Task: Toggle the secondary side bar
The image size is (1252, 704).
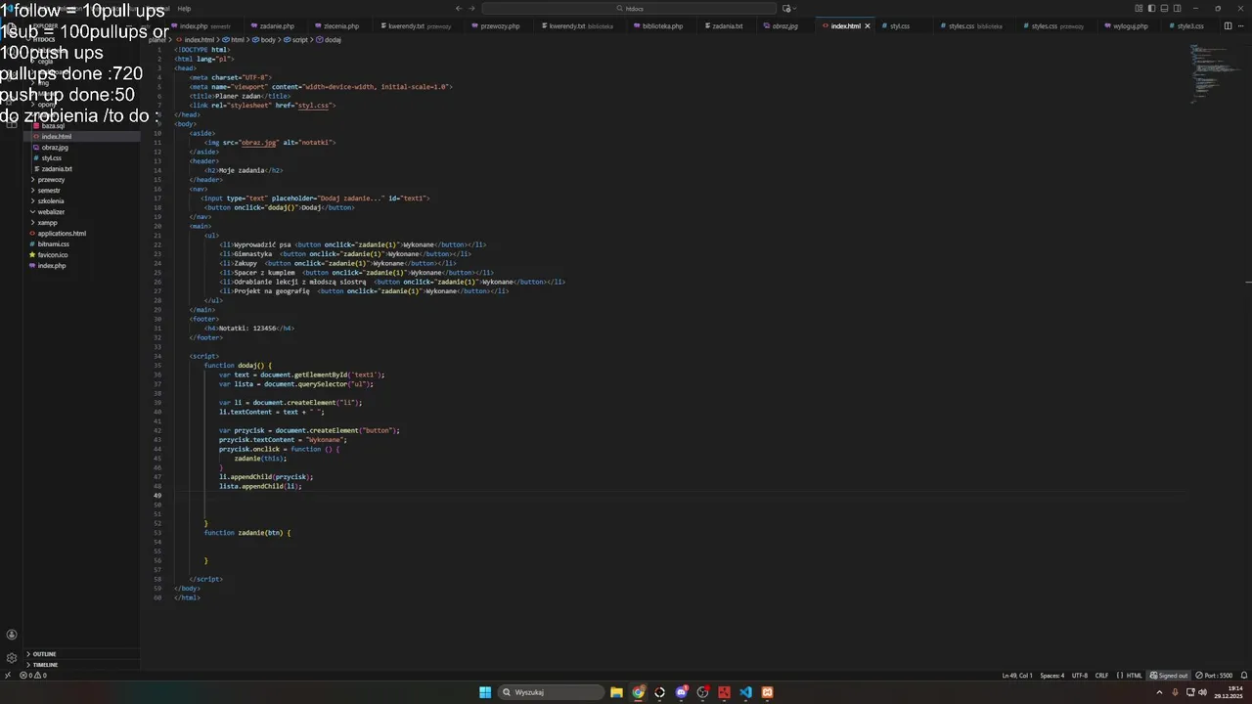Action: click(1178, 8)
